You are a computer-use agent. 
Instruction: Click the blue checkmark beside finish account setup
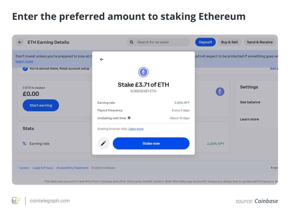click(x=25, y=68)
